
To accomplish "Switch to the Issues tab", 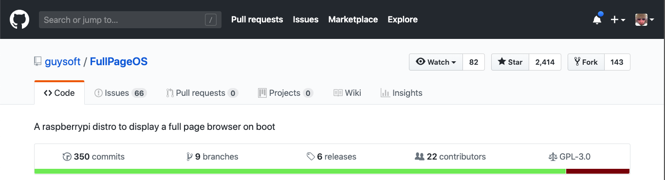I will point(120,93).
